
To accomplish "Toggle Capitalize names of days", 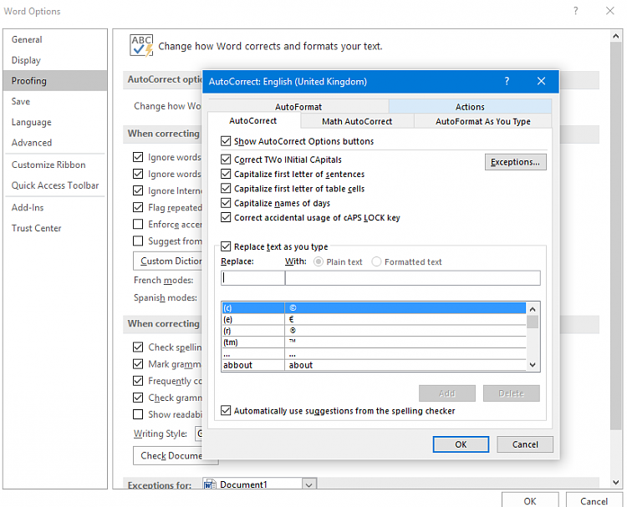I will coord(226,203).
